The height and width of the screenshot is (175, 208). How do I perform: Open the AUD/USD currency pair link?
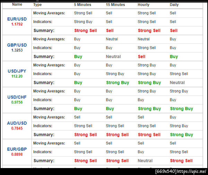pyautogui.click(x=17, y=123)
